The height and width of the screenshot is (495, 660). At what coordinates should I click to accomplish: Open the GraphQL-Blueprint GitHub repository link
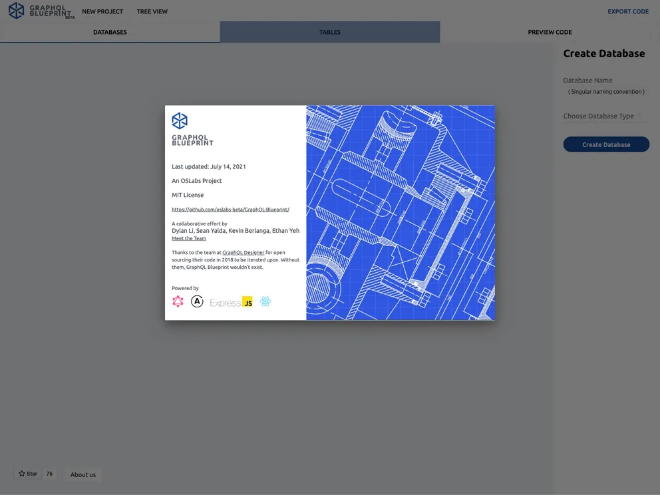pyautogui.click(x=231, y=209)
